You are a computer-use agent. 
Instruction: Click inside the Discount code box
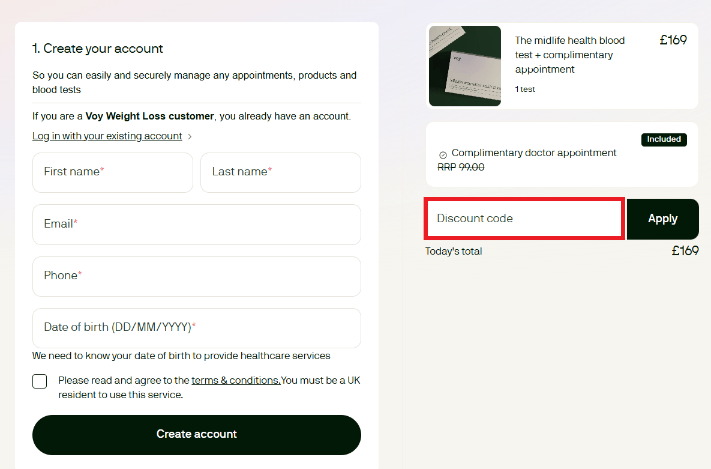pos(523,219)
